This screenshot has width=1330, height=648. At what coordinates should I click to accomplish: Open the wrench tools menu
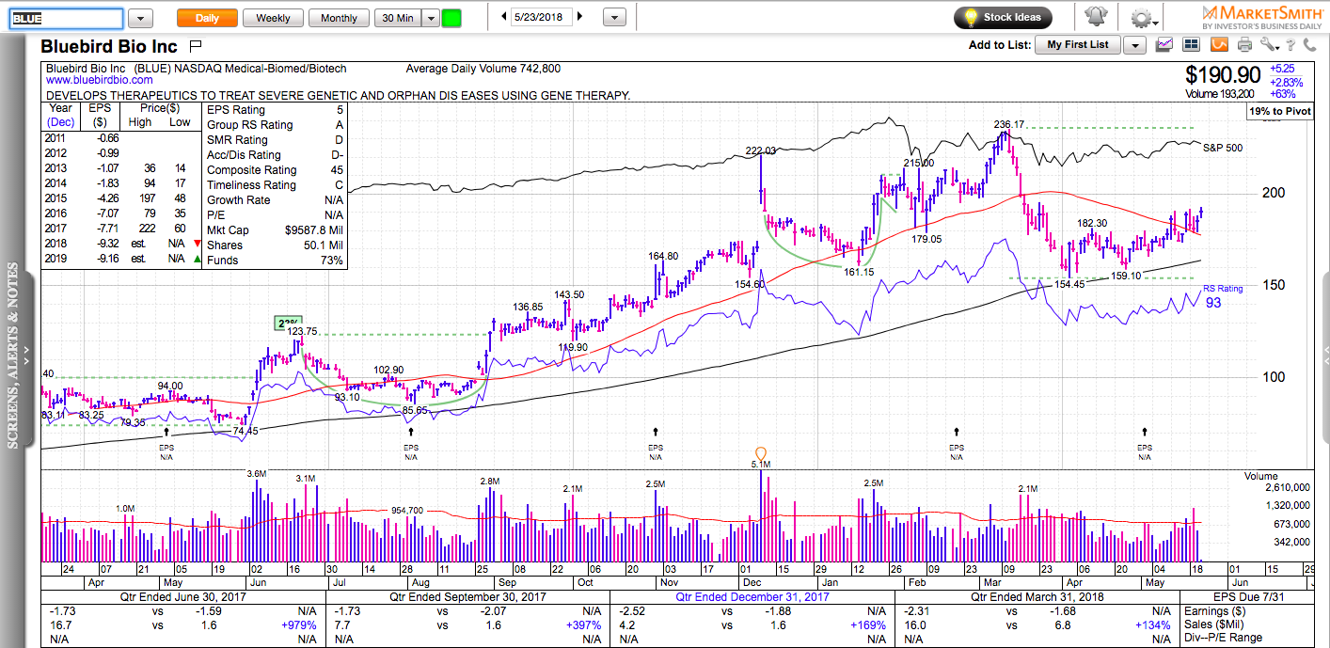(x=1271, y=44)
